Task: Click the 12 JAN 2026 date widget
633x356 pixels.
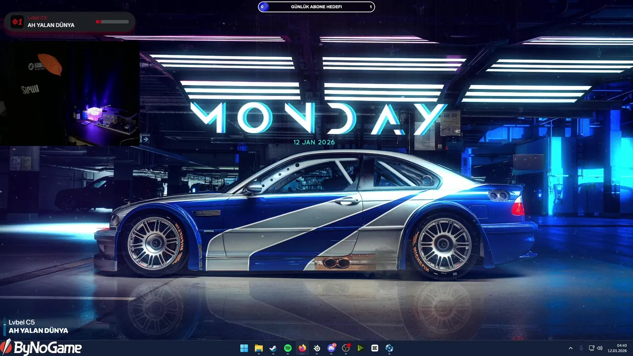Action: click(x=314, y=142)
